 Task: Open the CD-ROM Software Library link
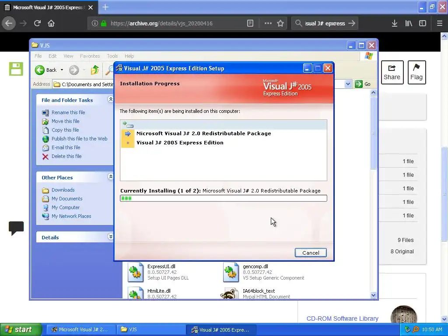[342, 318]
